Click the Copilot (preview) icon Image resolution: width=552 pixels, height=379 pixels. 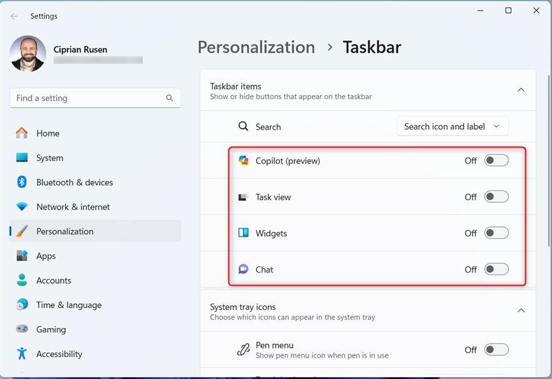pyautogui.click(x=243, y=160)
